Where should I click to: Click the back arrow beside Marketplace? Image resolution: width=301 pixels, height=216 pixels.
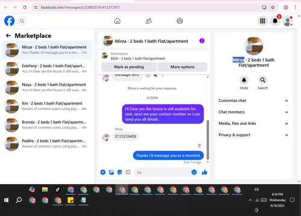(x=8, y=35)
